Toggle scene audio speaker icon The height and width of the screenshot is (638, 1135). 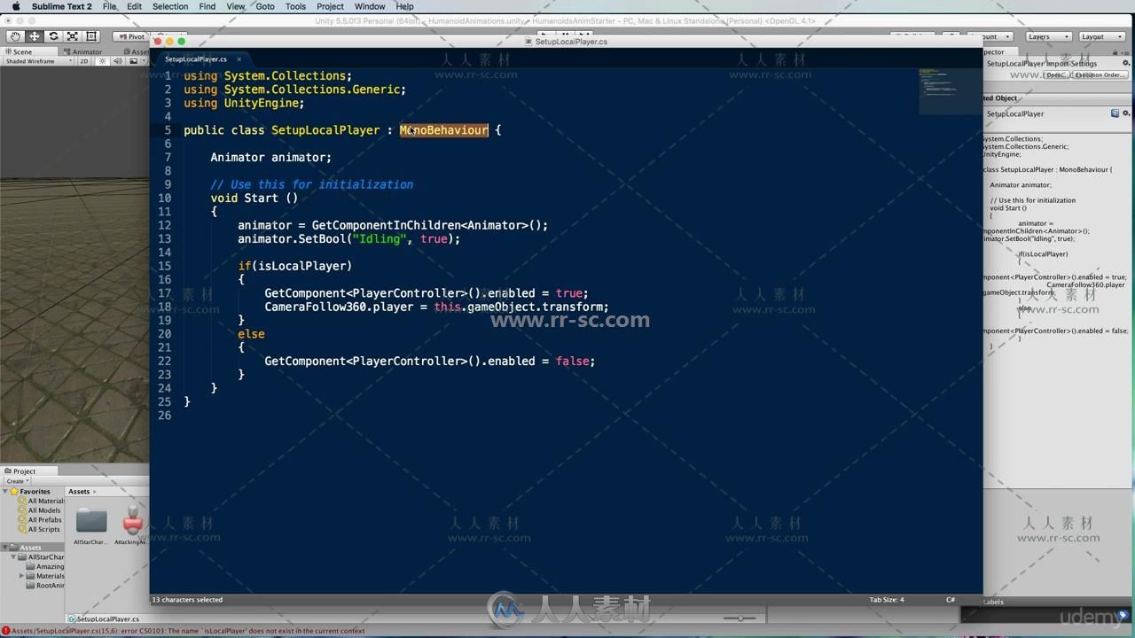(117, 61)
